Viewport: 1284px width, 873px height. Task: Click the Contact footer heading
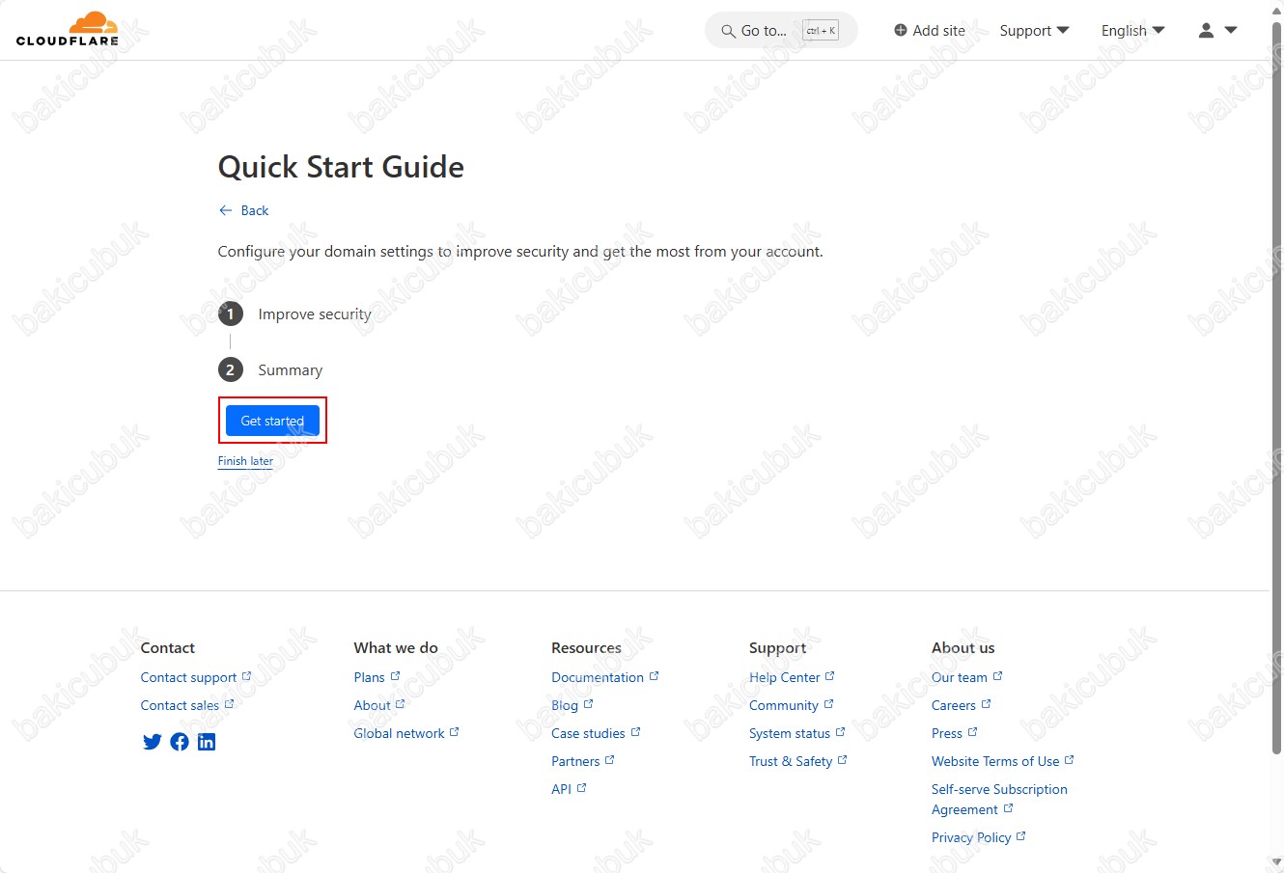click(168, 648)
